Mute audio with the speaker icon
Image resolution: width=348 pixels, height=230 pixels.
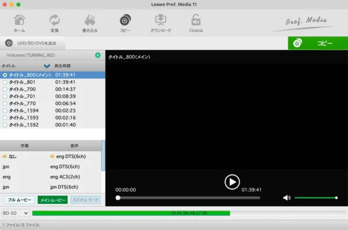[x=287, y=198]
